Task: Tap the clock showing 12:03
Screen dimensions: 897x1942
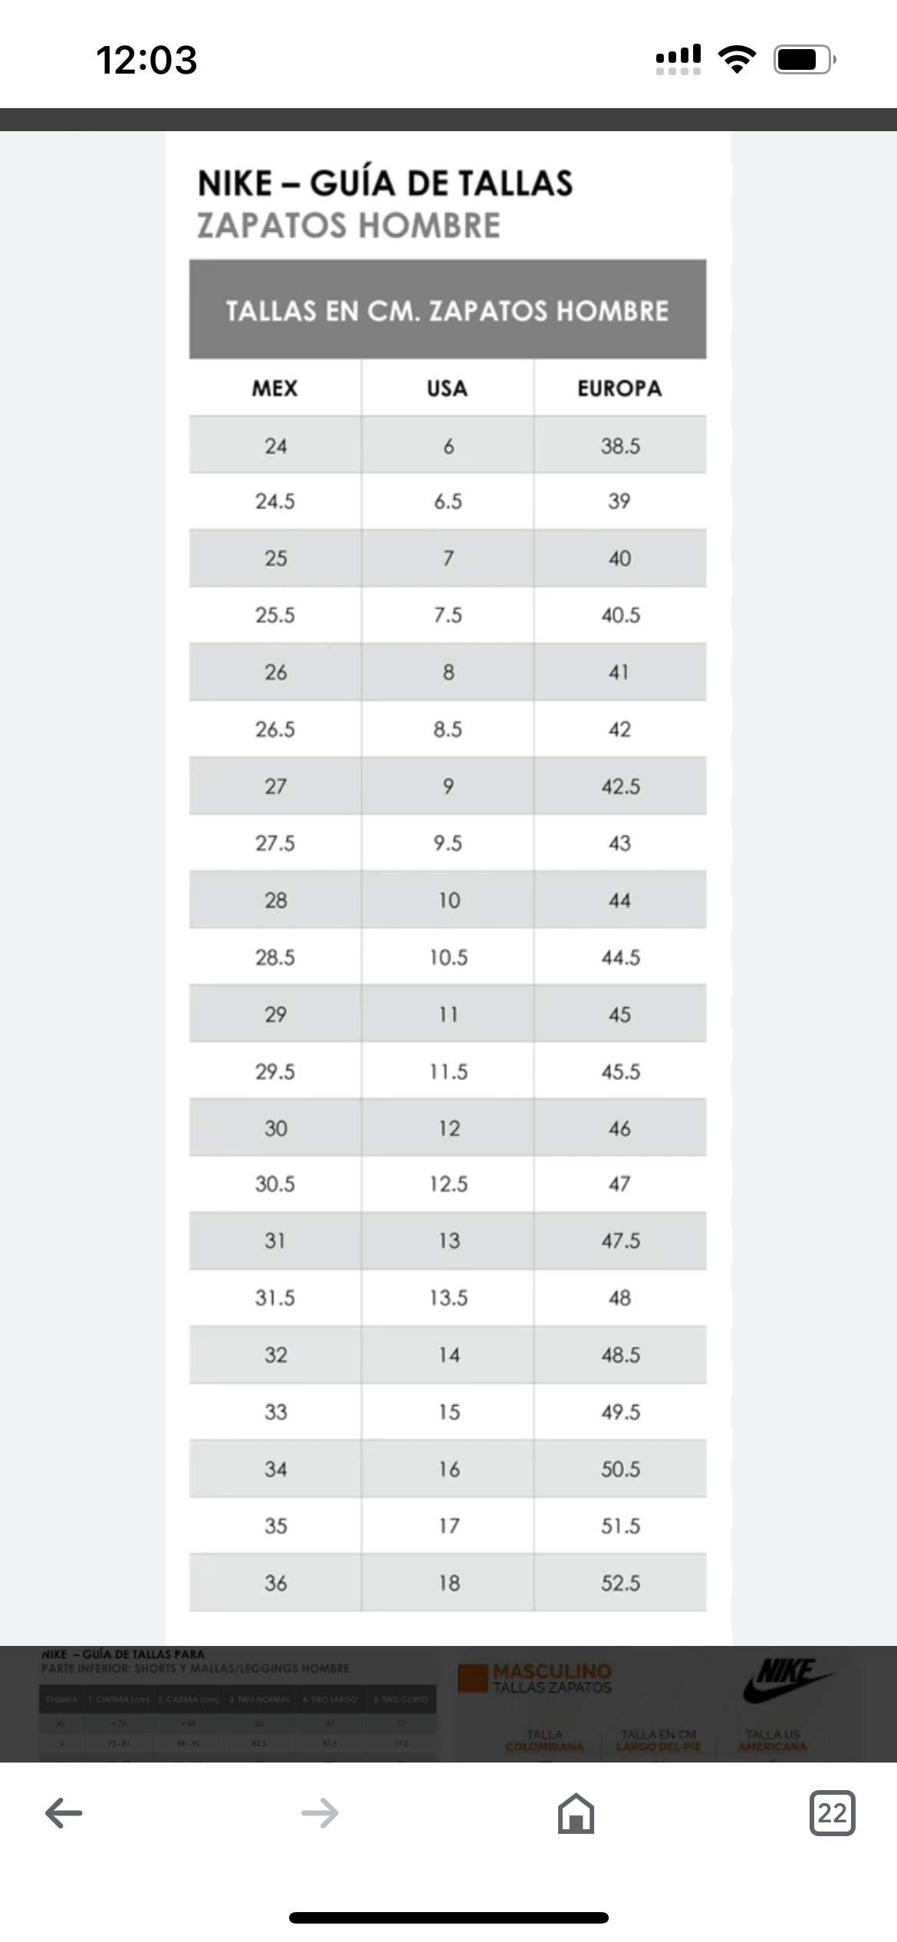Action: (x=146, y=60)
